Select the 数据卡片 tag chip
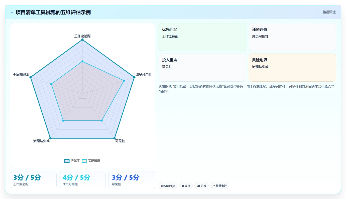Screen dimensions: 346x199 click(x=220, y=186)
